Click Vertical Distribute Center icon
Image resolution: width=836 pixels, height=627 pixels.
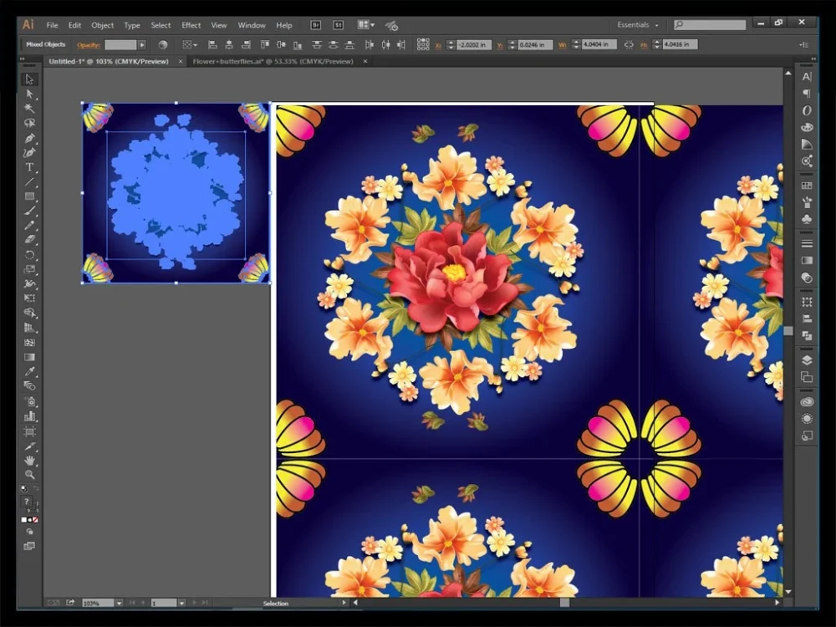tap(333, 45)
